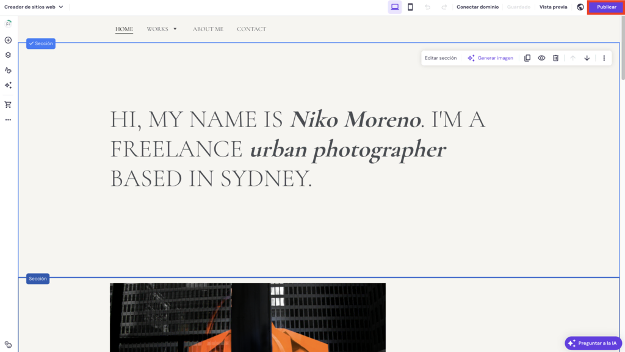The height and width of the screenshot is (352, 625).
Task: Select the ABOUT ME navigation item
Action: 208,29
